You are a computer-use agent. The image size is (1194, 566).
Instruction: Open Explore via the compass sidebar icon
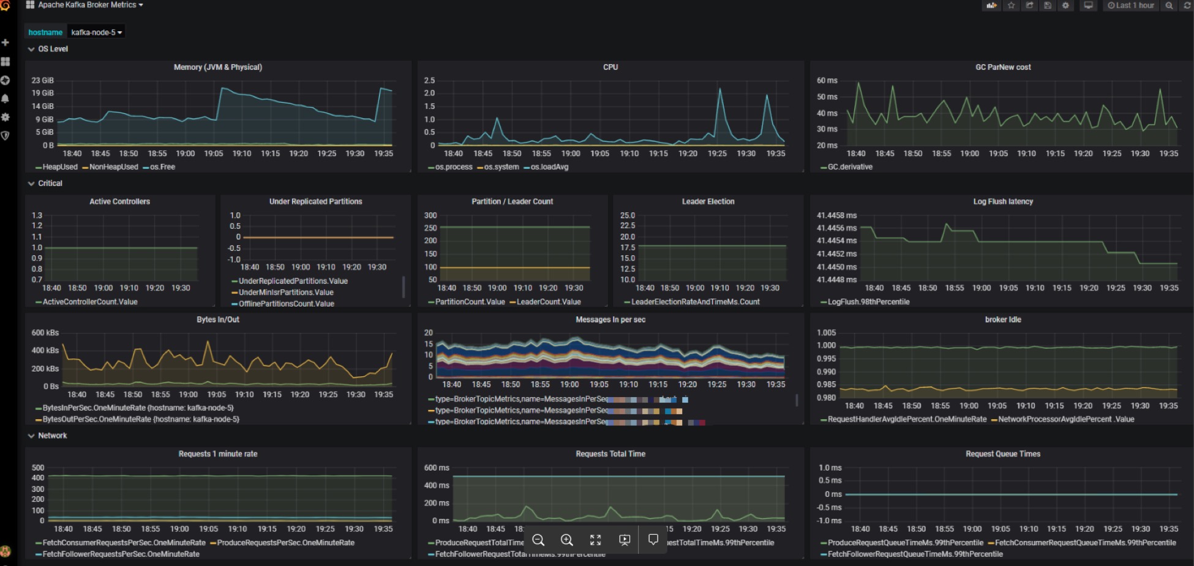pyautogui.click(x=6, y=80)
